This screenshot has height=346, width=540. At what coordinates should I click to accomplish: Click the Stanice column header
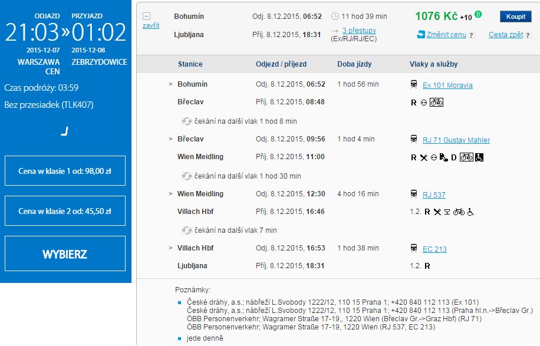tap(190, 64)
